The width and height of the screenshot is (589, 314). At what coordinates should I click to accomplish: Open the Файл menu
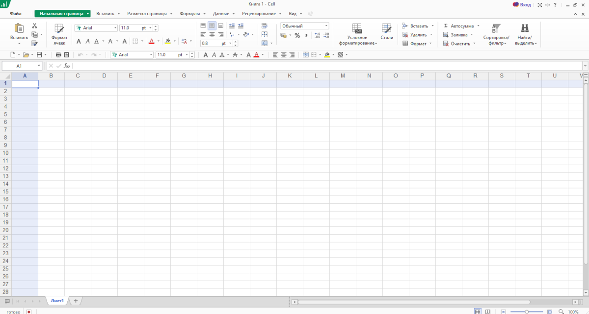tap(15, 14)
